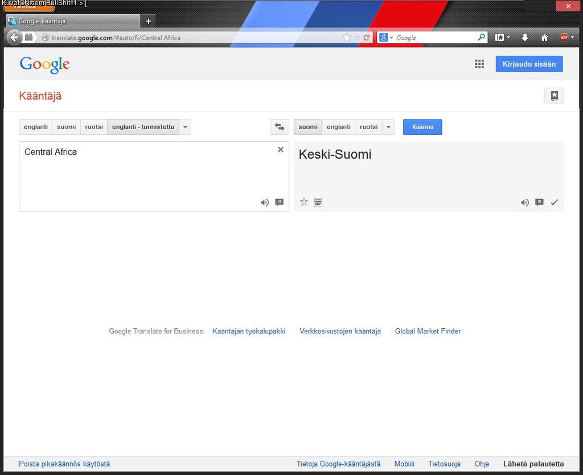Screen dimensions: 583x475
Task: Play audio of the Keski-Suomi translation
Action: (524, 203)
